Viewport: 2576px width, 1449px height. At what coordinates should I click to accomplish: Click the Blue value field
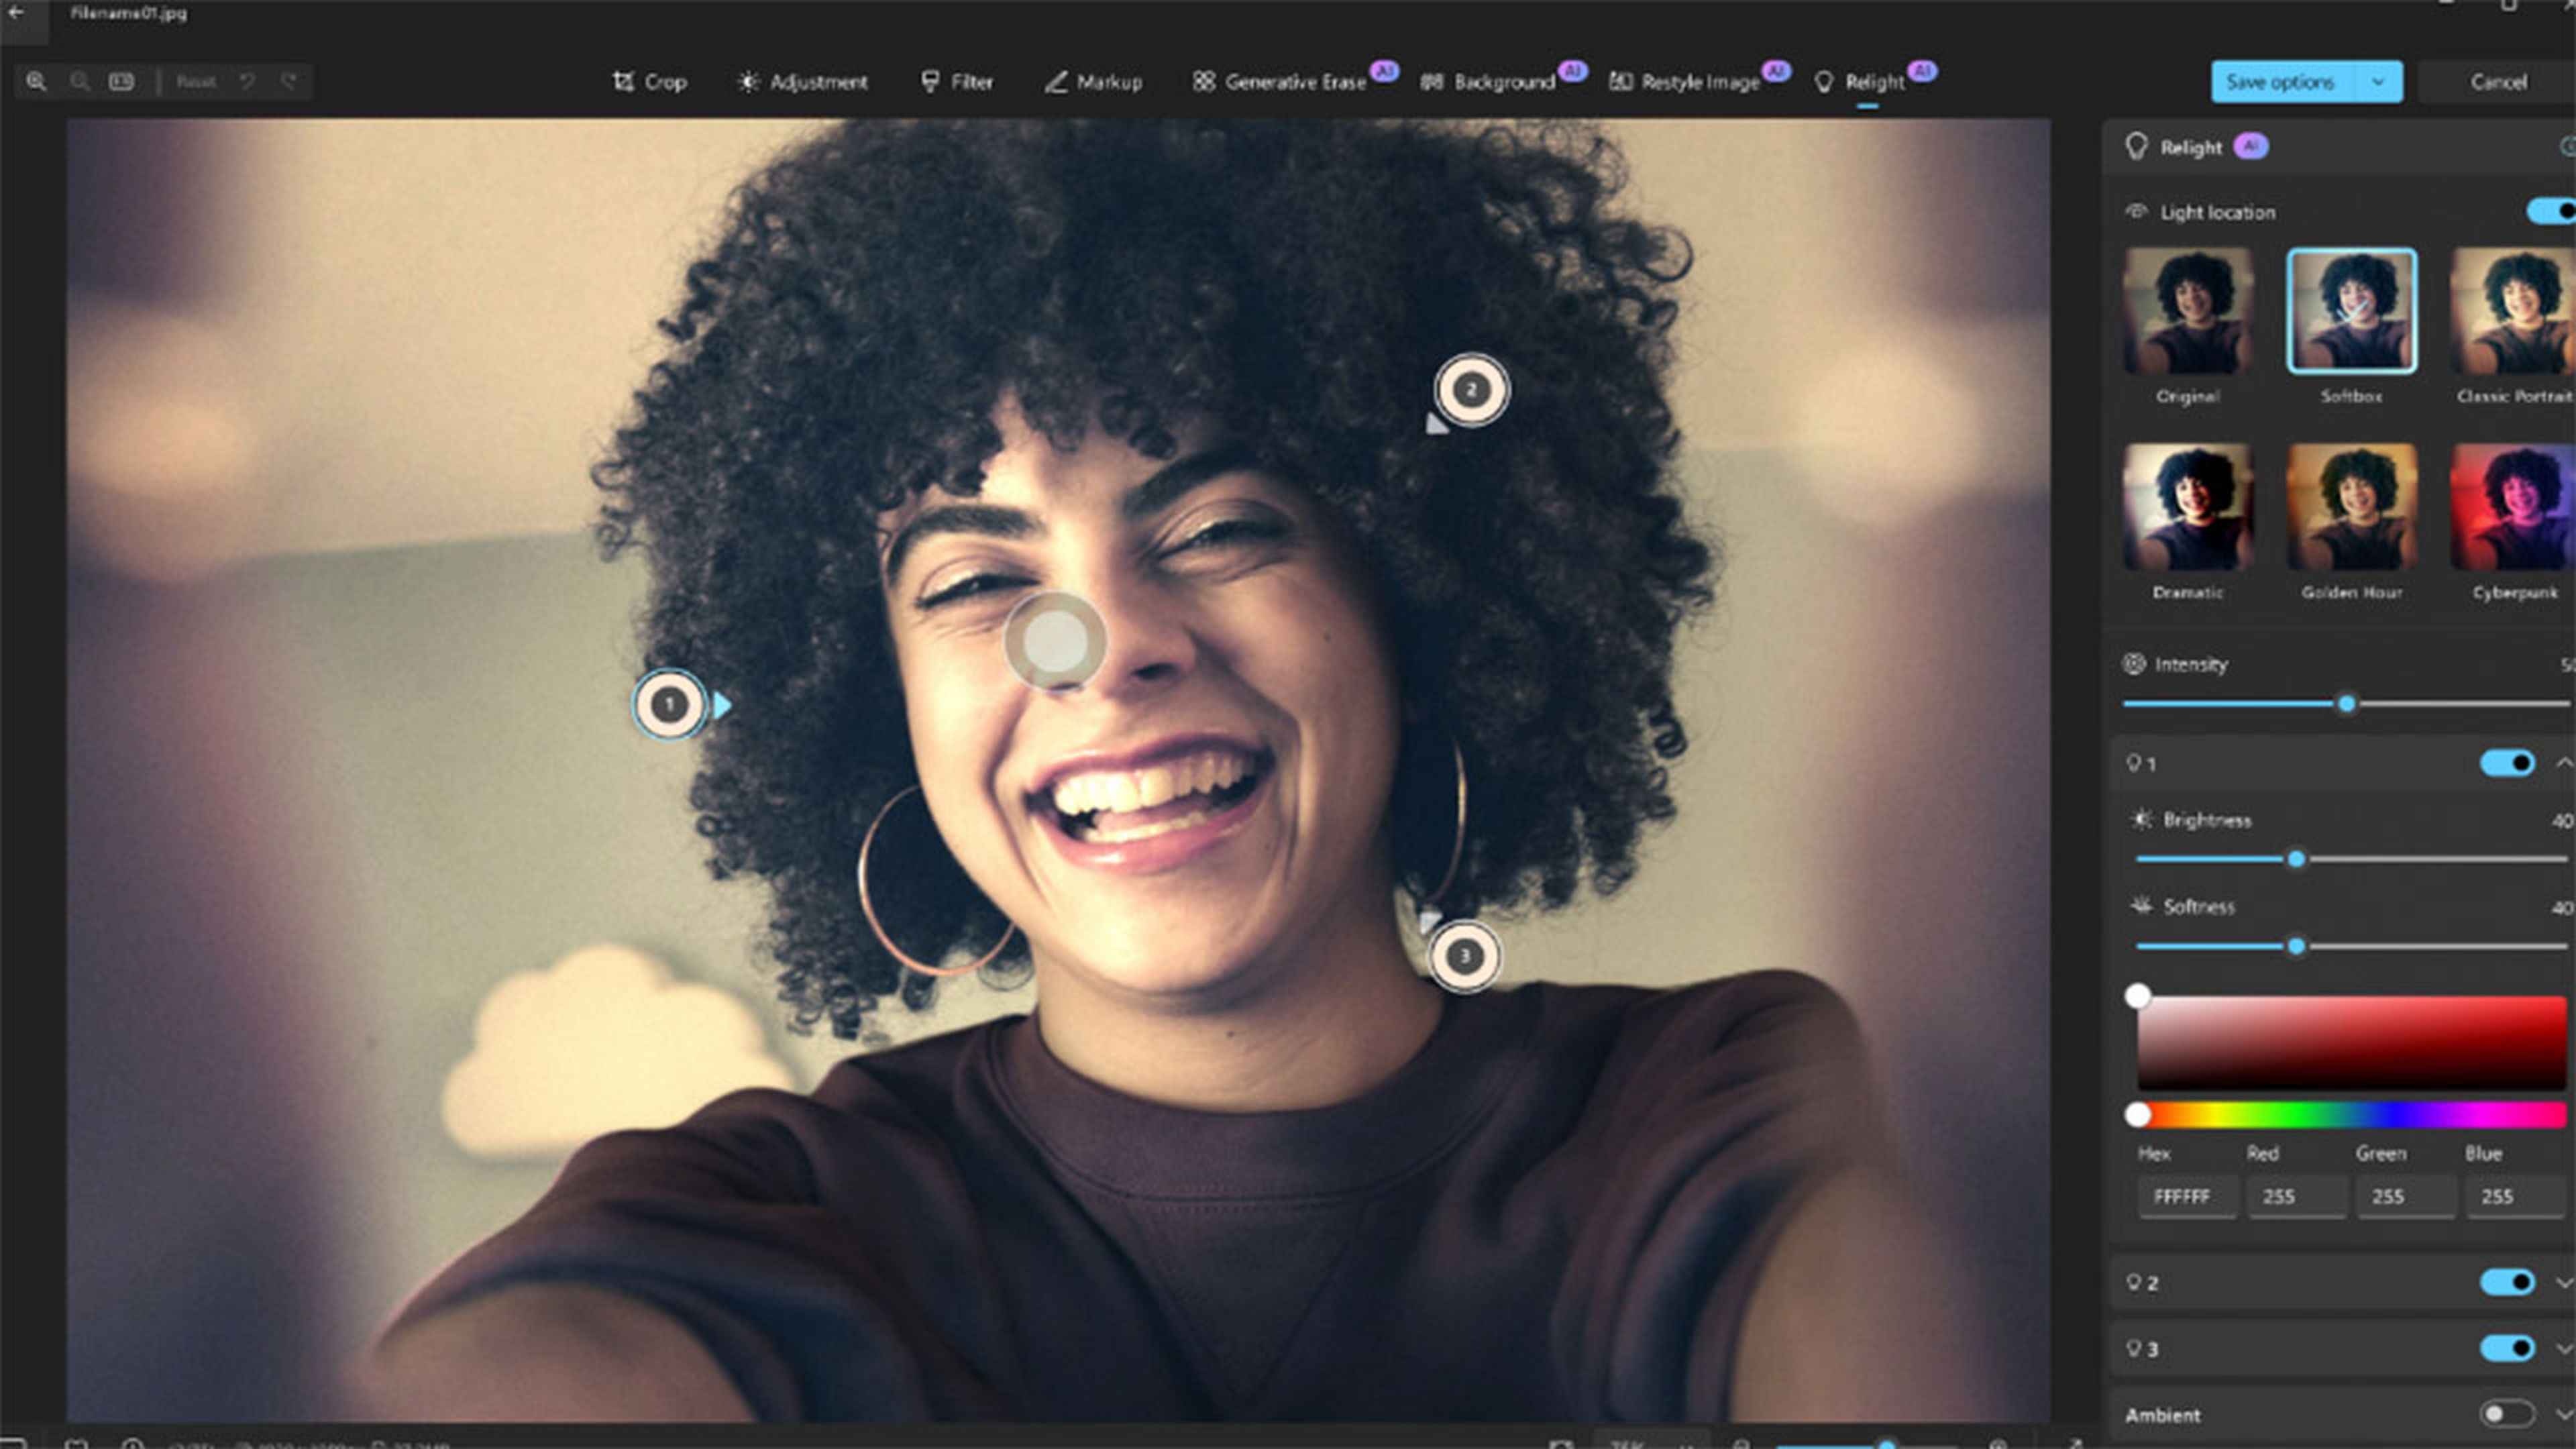tap(2515, 1197)
